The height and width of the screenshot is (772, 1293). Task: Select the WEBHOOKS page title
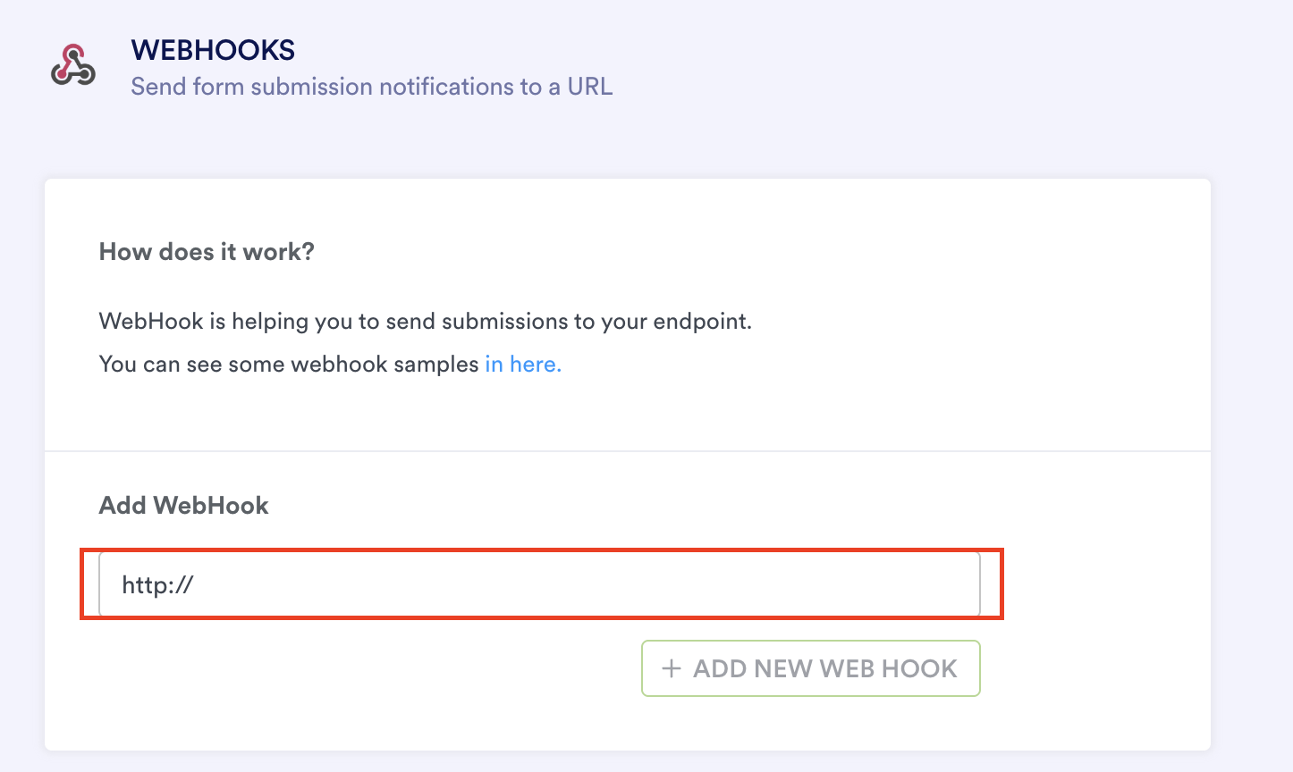point(213,50)
